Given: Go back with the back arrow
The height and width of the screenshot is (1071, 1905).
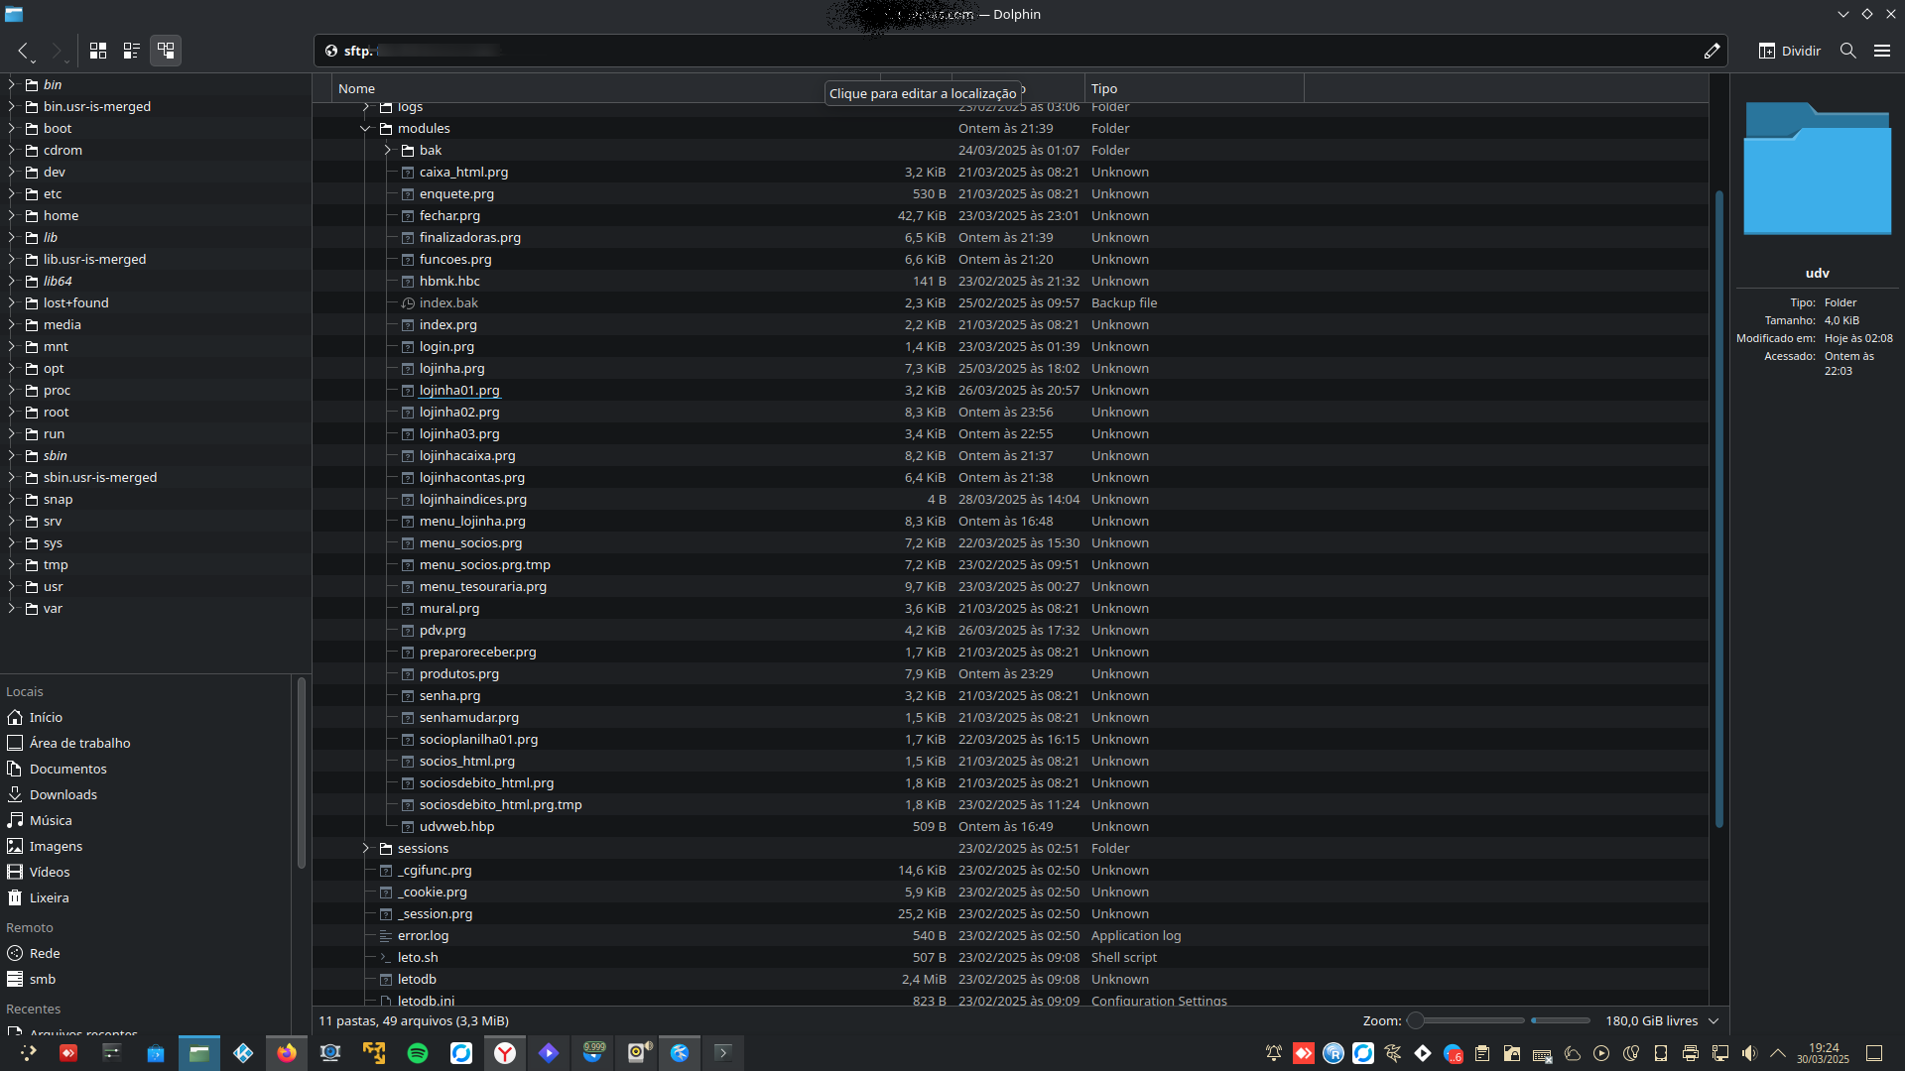Looking at the screenshot, I should click(x=24, y=51).
